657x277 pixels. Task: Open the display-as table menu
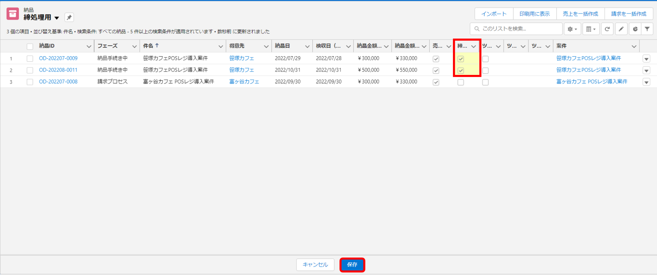pyautogui.click(x=591, y=29)
